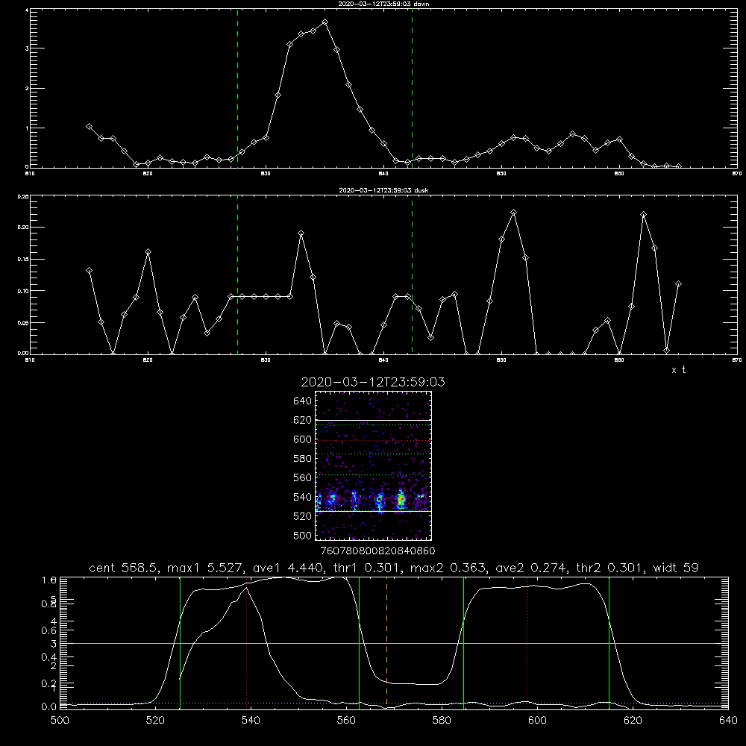
Task: Click the tallest peak marker in dusk plot
Action: point(513,212)
